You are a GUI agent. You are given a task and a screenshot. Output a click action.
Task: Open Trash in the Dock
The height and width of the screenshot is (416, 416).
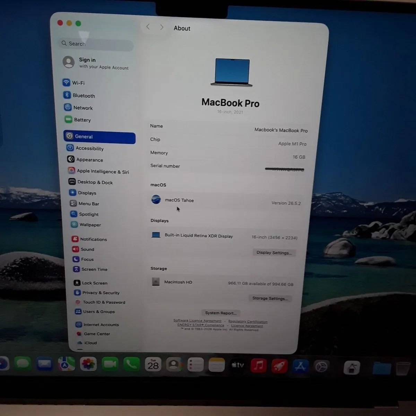pos(403,369)
